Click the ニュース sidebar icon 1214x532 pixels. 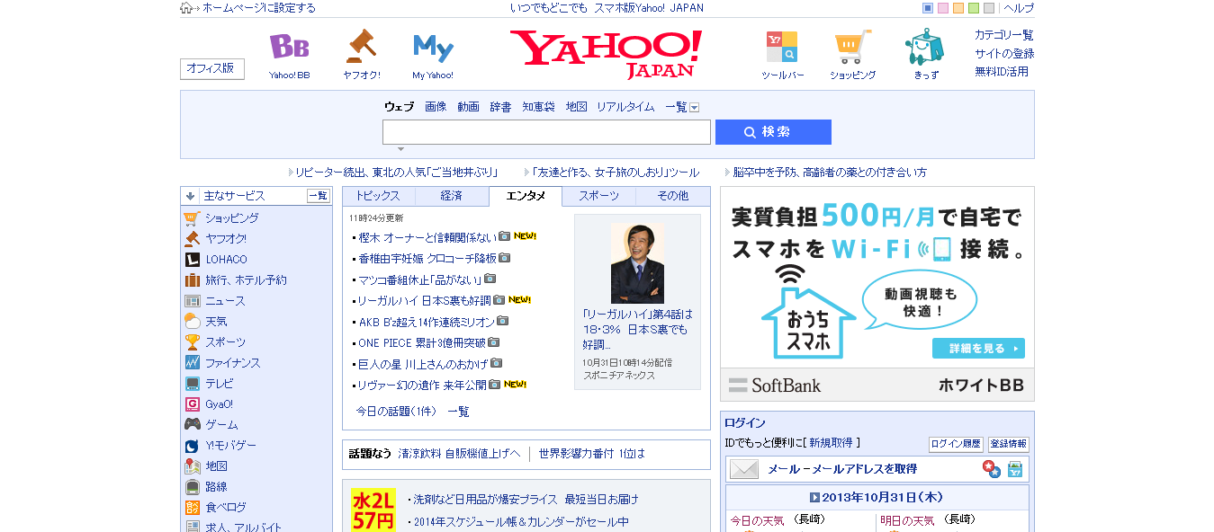tap(192, 301)
